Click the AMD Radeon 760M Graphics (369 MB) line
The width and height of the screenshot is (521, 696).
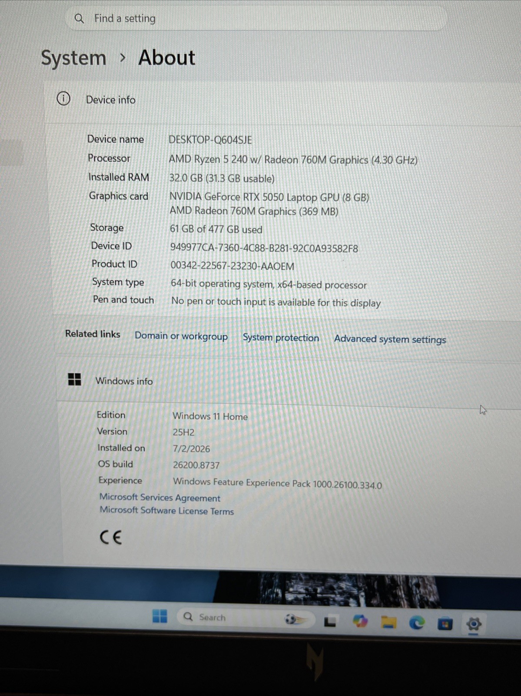coord(254,211)
